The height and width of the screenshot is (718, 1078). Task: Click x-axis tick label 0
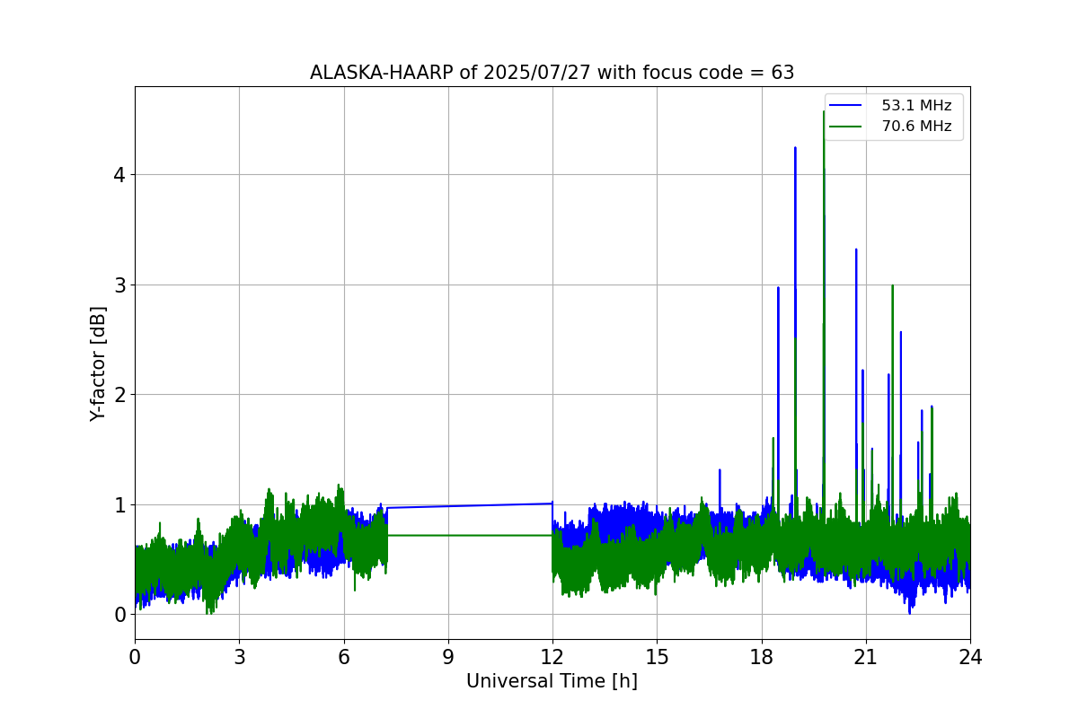135,657
